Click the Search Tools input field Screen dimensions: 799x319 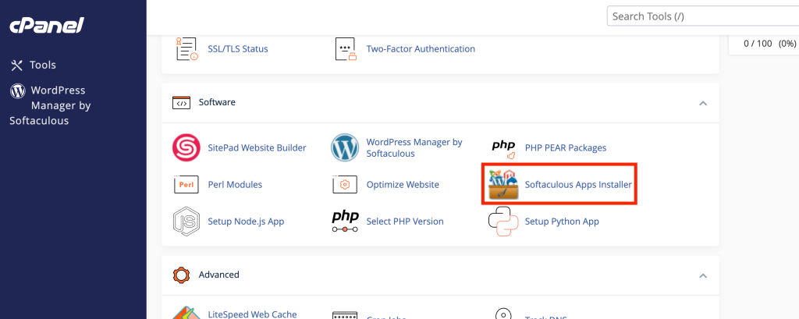coord(698,16)
